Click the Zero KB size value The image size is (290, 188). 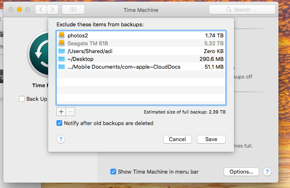click(x=214, y=51)
